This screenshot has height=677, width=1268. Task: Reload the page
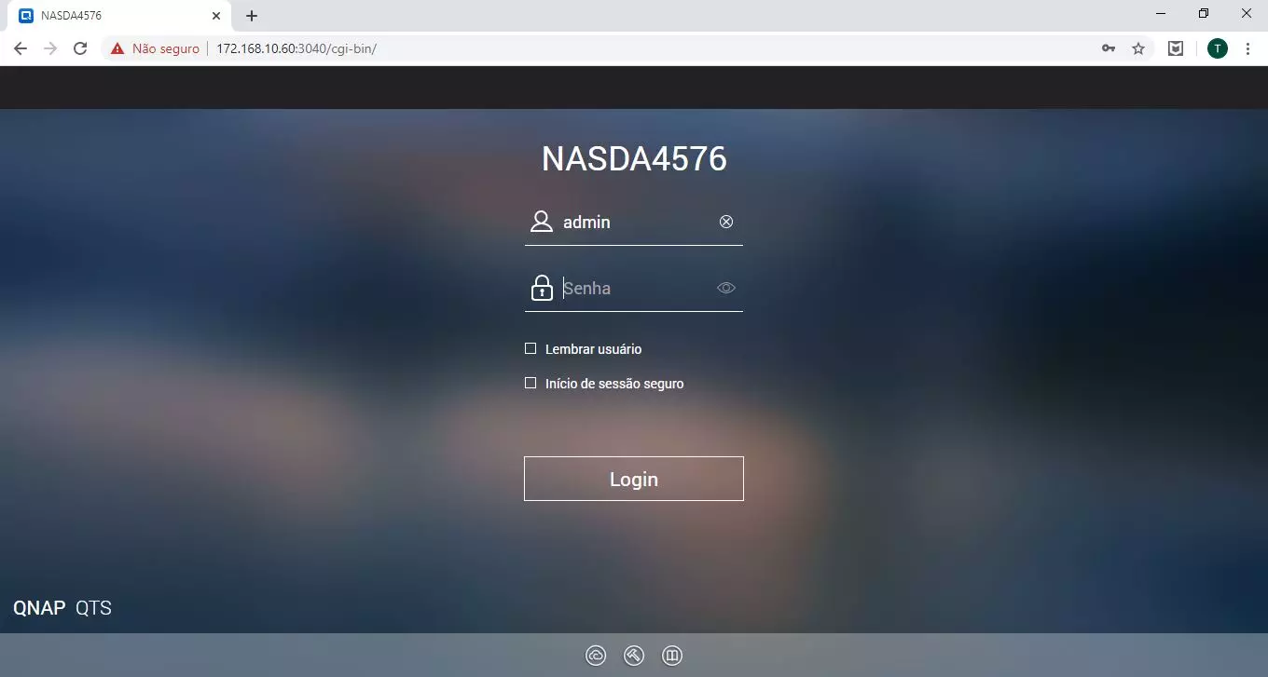tap(80, 48)
